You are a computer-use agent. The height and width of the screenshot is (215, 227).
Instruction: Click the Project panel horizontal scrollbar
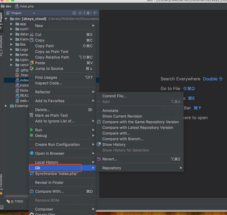coord(17,196)
